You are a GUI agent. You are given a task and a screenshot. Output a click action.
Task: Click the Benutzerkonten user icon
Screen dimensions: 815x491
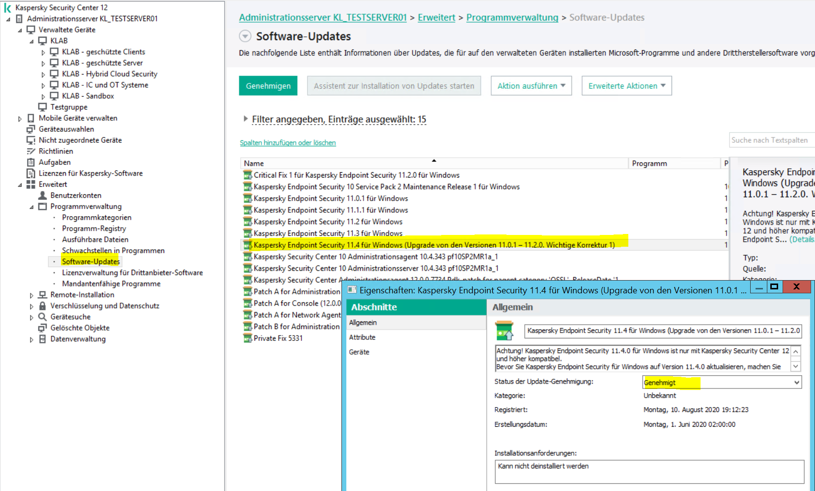point(43,195)
